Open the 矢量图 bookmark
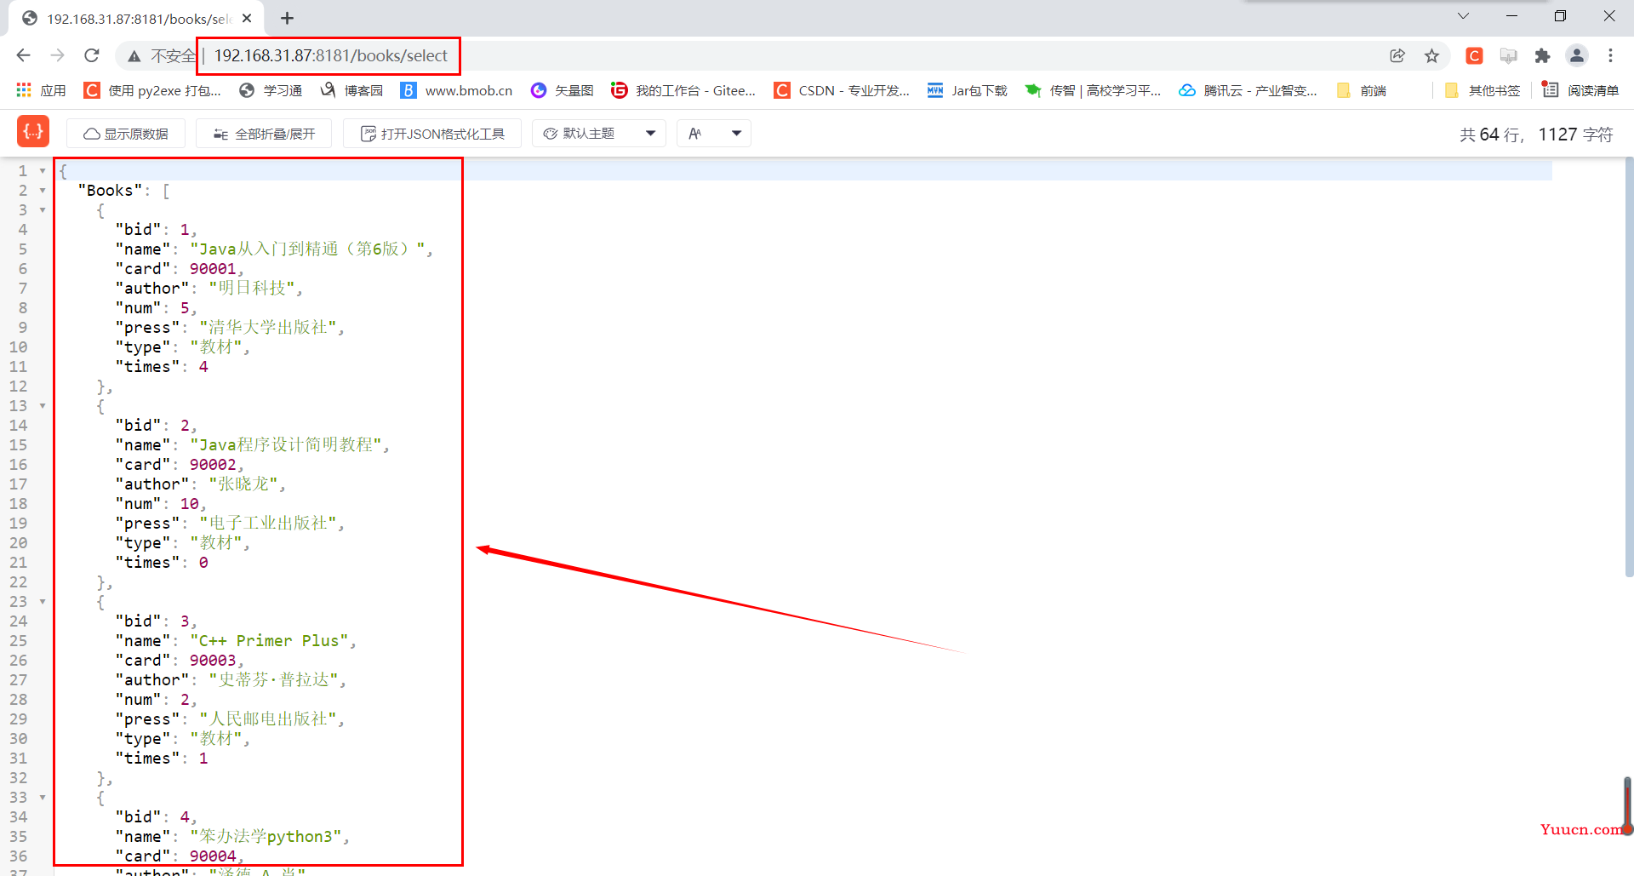This screenshot has height=876, width=1634. pos(562,90)
